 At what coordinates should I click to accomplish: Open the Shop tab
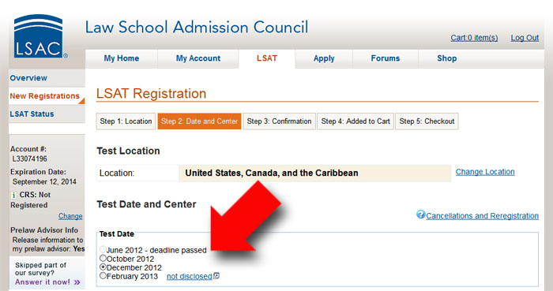[447, 58]
